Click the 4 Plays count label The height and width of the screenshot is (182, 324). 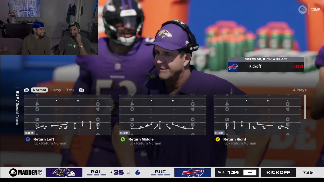click(x=300, y=90)
